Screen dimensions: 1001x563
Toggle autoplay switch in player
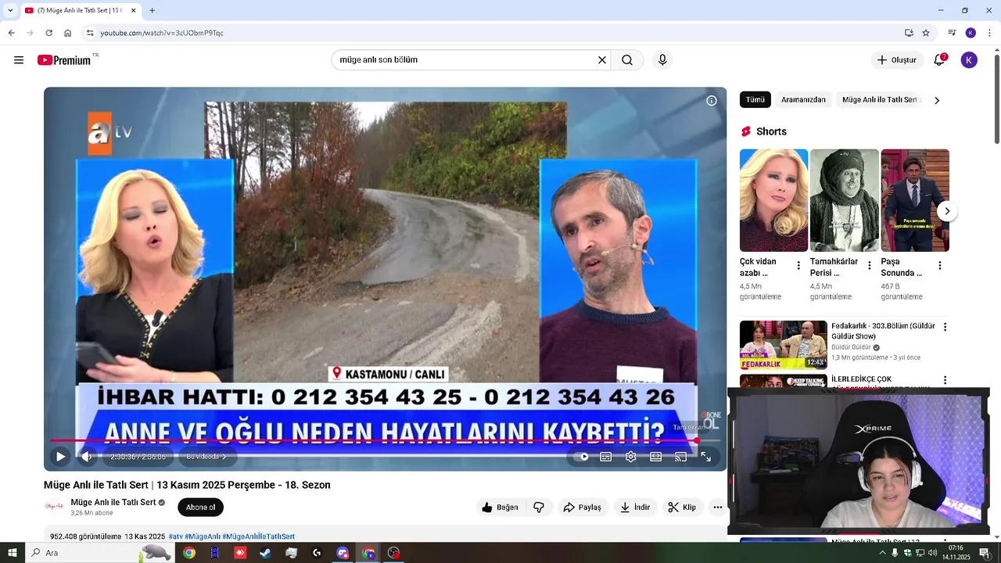pos(581,457)
